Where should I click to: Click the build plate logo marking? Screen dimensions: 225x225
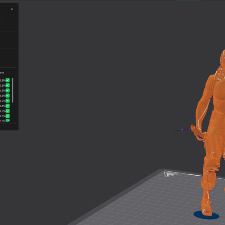click(171, 174)
